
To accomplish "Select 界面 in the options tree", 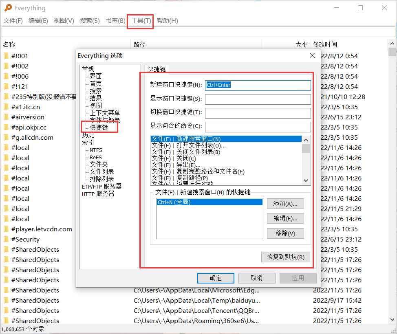I will (x=96, y=76).
